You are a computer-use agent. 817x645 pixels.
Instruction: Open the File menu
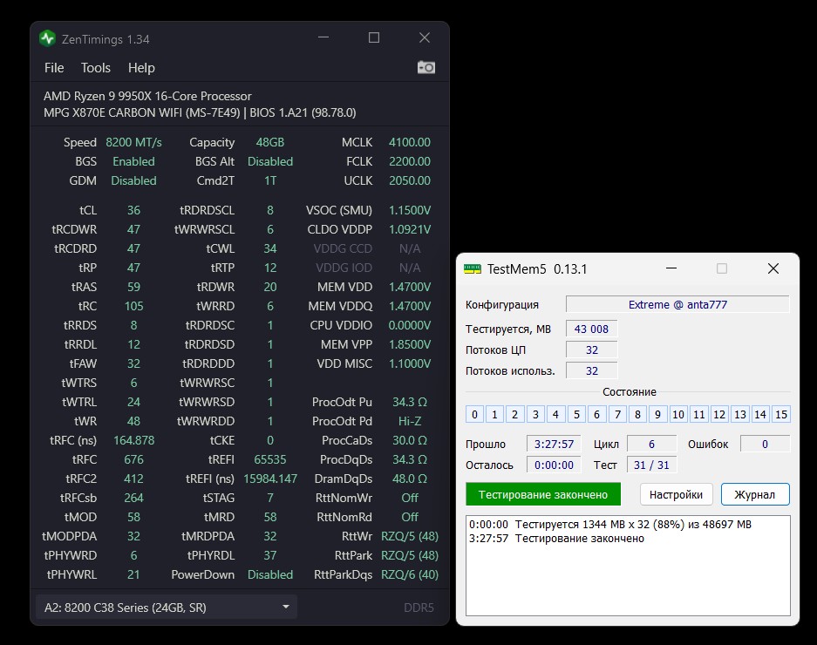(54, 68)
